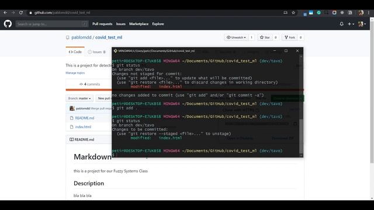
Task: Open the plus create-new dropdown
Action: (x=351, y=24)
